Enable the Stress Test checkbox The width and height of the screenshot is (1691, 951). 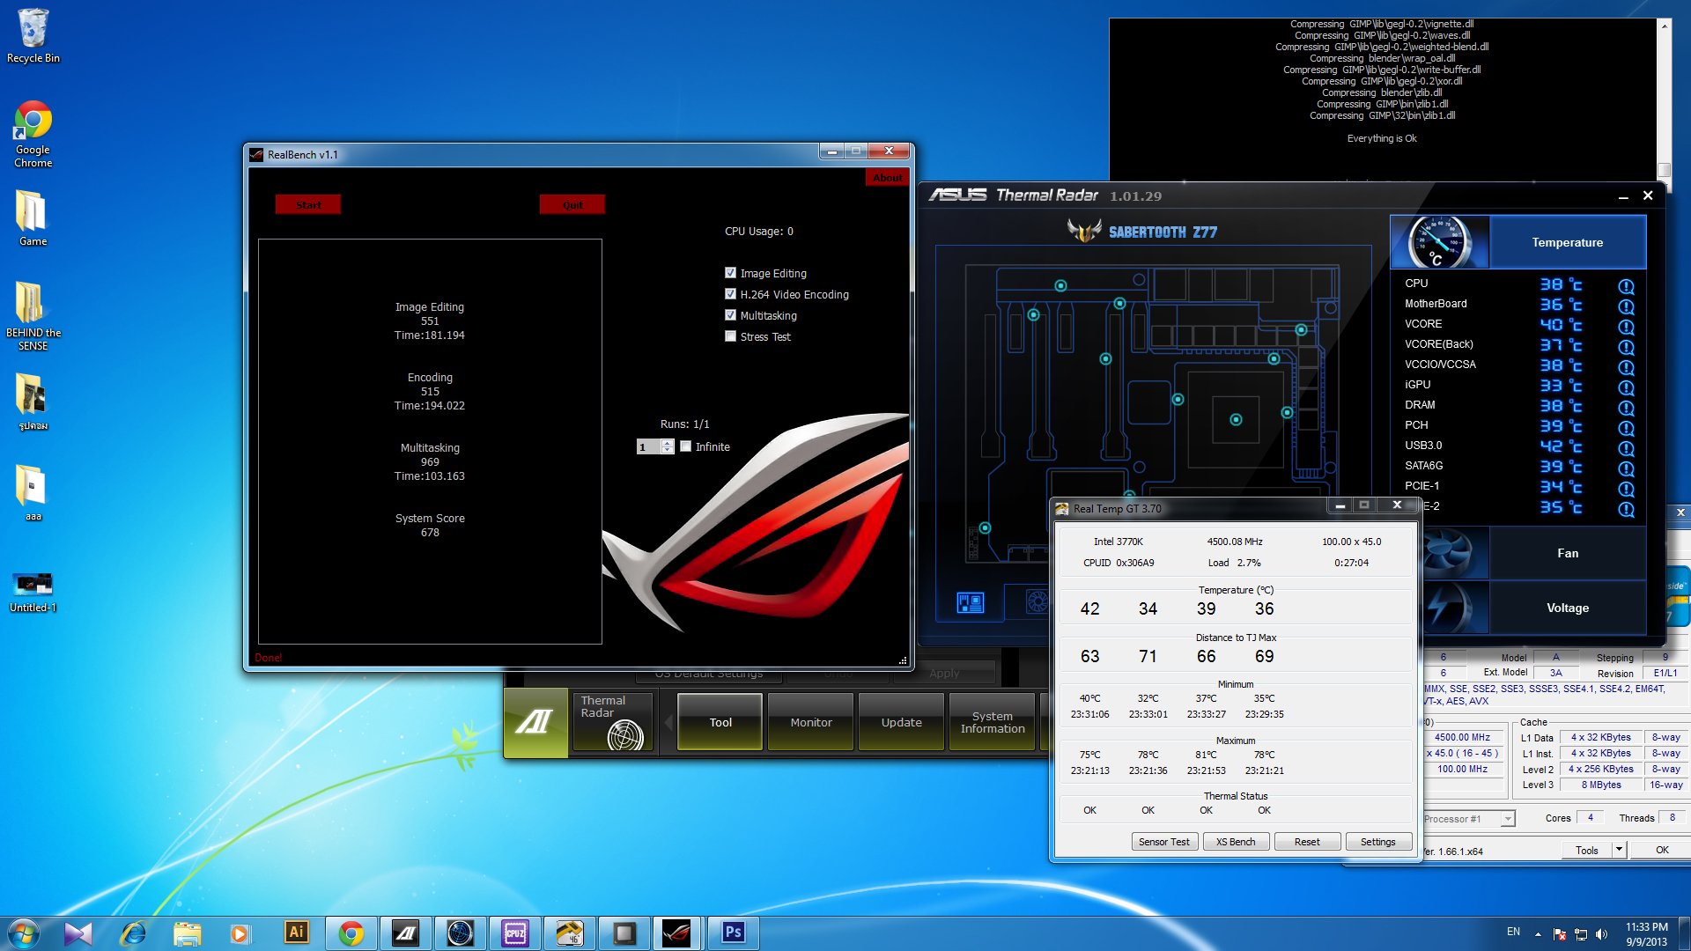click(x=730, y=336)
